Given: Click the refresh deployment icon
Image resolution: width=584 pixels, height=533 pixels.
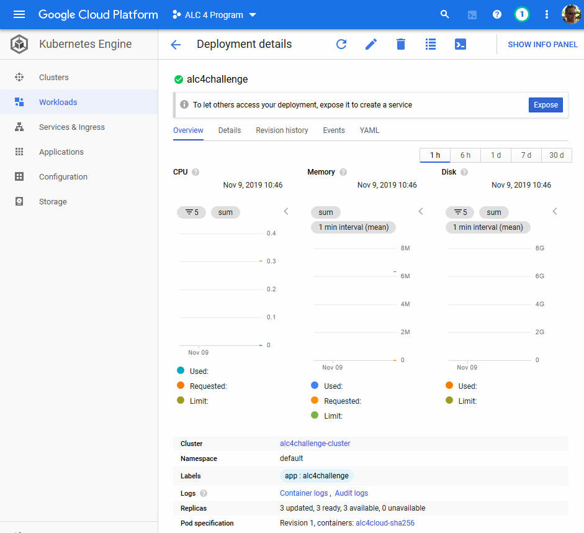Looking at the screenshot, I should tap(341, 44).
